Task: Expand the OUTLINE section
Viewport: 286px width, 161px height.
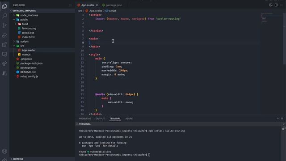Action: click(x=42, y=159)
